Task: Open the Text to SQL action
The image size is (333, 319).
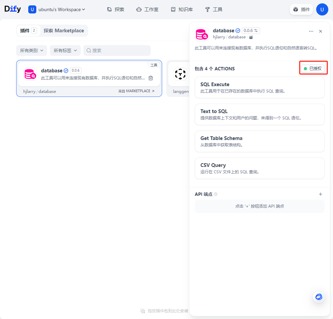Action: [x=260, y=114]
